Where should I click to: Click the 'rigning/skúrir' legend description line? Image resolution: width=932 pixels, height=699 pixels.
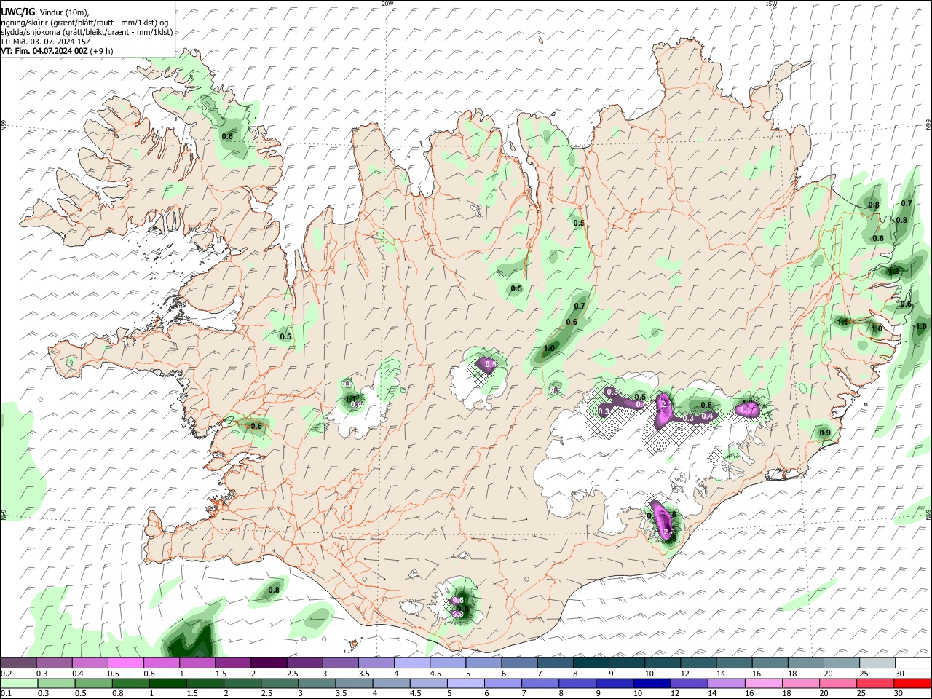pos(84,23)
